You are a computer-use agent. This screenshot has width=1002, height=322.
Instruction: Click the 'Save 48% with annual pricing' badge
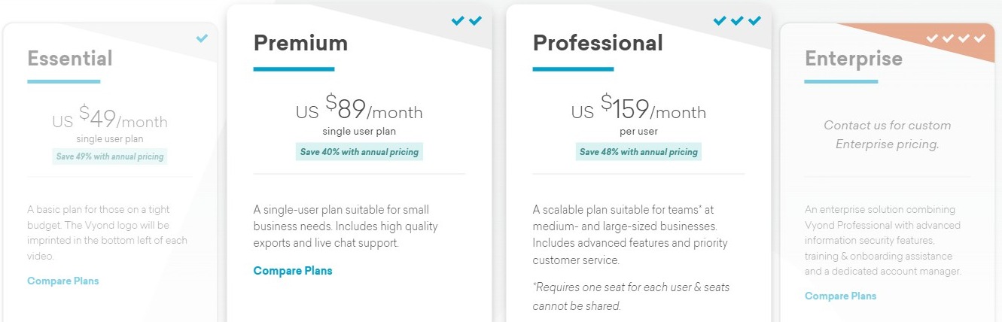coord(639,152)
